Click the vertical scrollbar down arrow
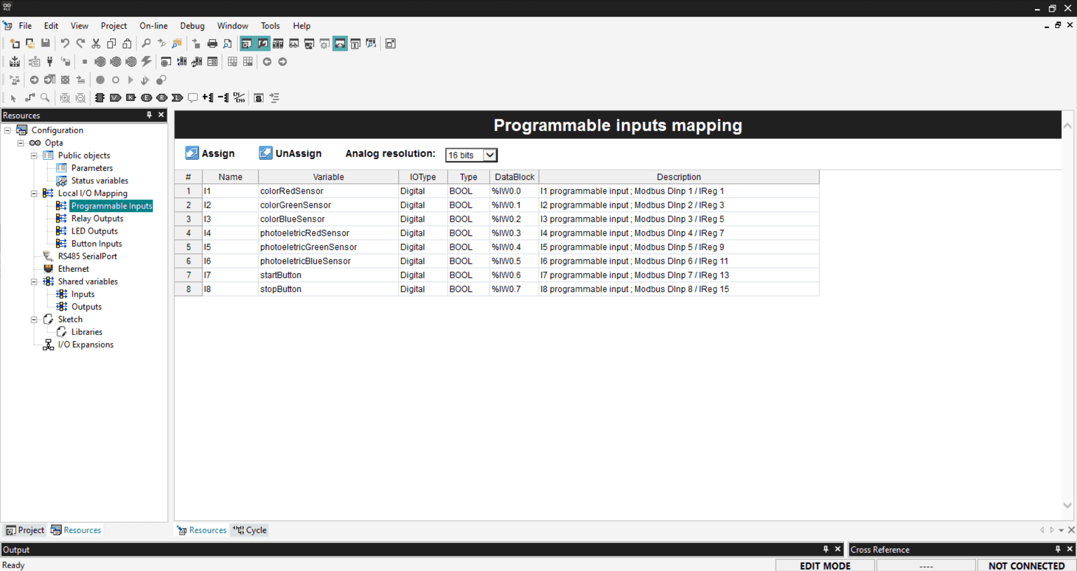The image size is (1077, 571). click(x=1067, y=505)
